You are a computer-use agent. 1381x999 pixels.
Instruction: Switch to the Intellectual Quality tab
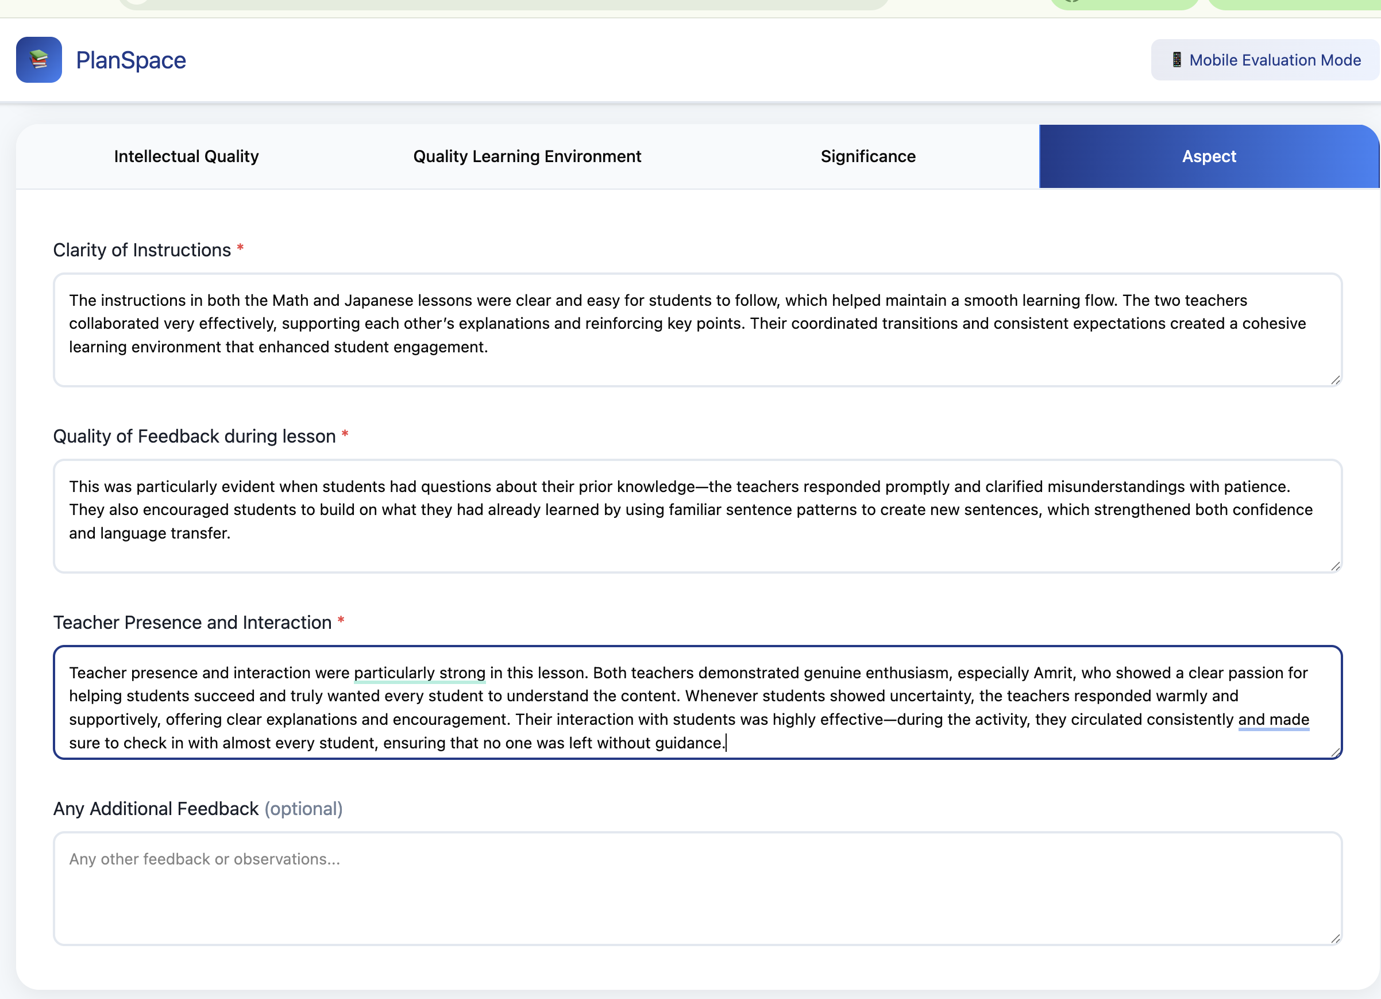(x=186, y=156)
